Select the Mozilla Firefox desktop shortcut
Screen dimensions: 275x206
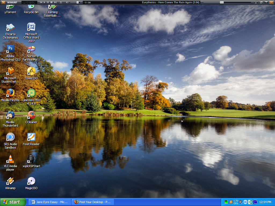pos(10,93)
